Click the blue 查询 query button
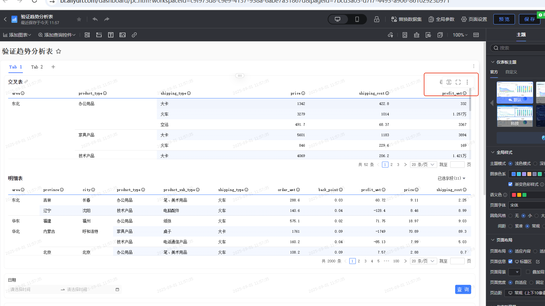Viewport: 545px width, 306px height. [463, 289]
